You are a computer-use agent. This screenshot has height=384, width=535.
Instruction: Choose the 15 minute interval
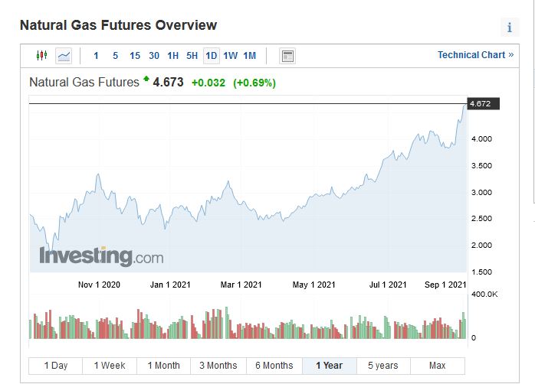coord(135,55)
